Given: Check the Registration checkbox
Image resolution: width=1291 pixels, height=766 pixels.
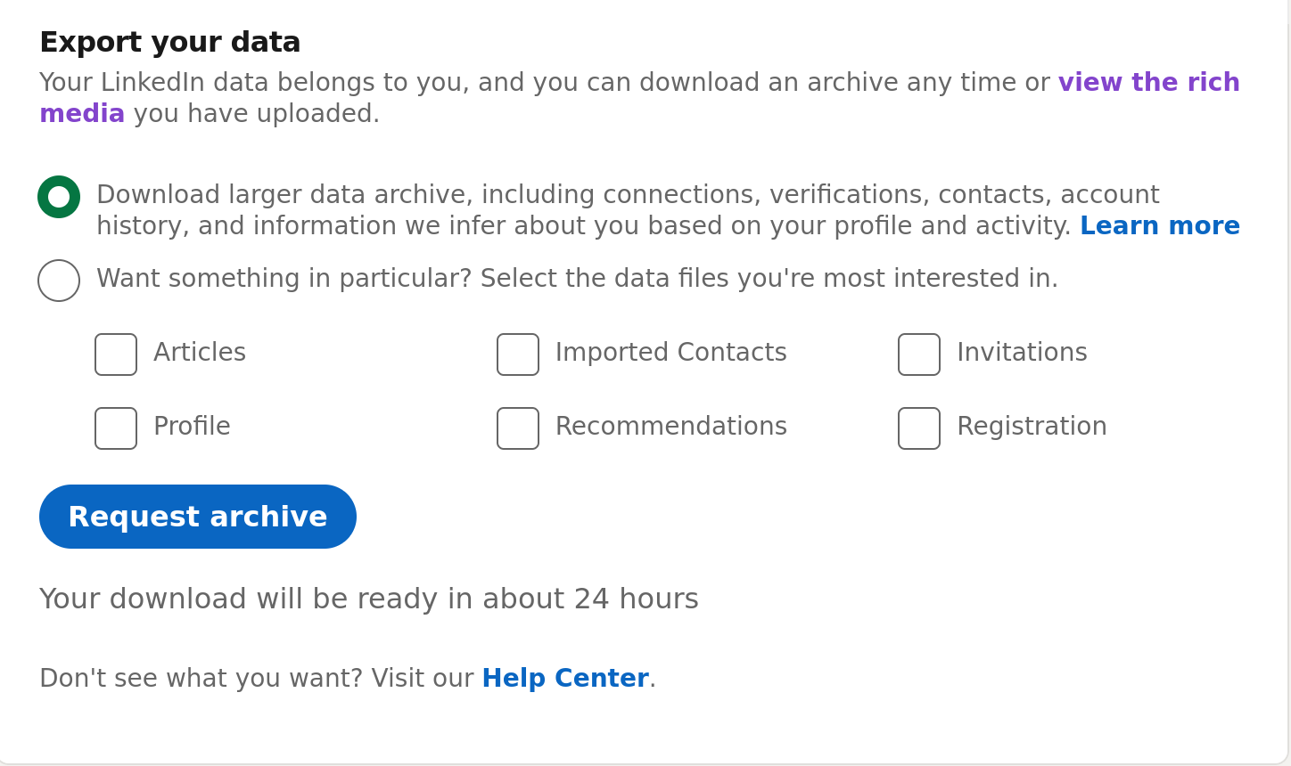Looking at the screenshot, I should tap(919, 428).
